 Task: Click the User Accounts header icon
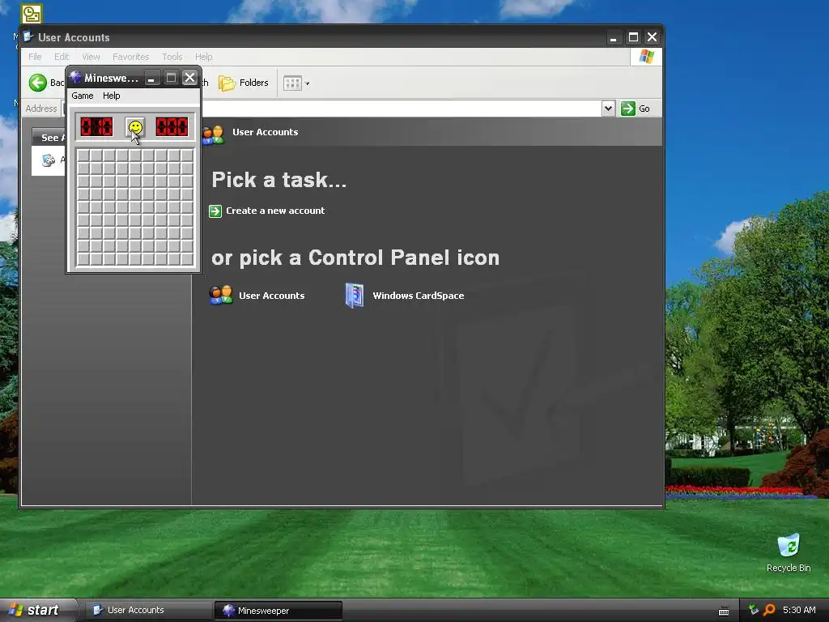pyautogui.click(x=213, y=134)
